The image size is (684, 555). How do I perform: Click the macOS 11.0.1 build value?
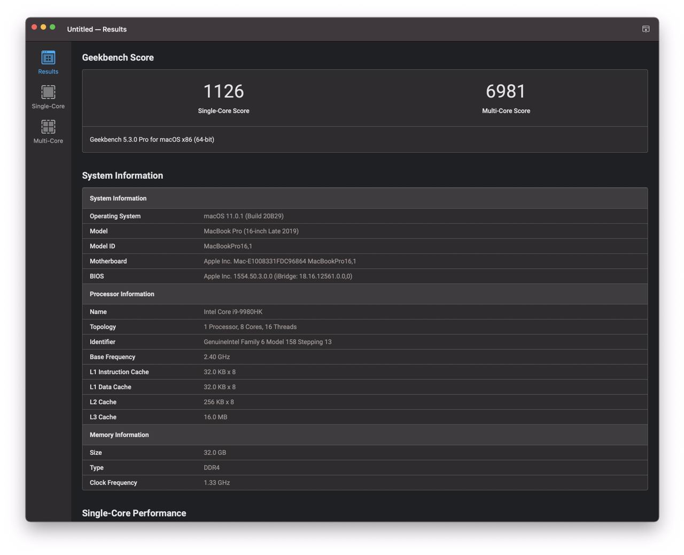244,216
